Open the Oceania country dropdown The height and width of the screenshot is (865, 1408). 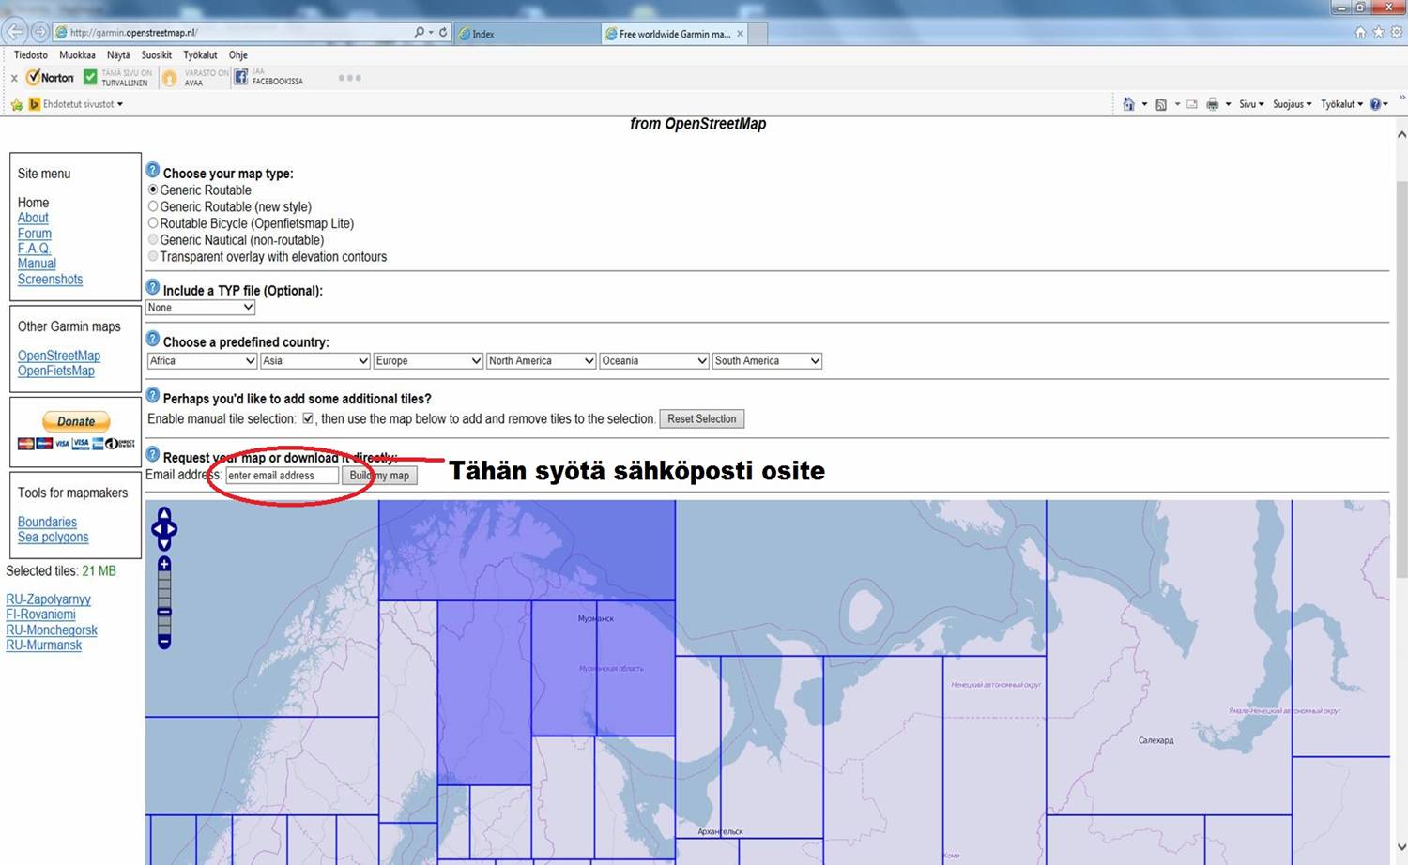[x=654, y=361]
